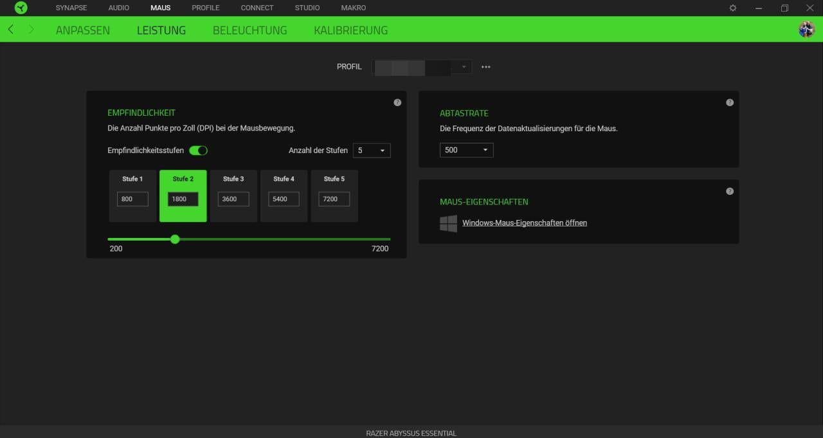Show help for the Maus-Eigenschaften panel
Image resolution: width=823 pixels, height=438 pixels.
tap(730, 191)
